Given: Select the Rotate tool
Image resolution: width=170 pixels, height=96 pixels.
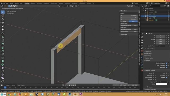Looking at the screenshot, I should point(3,23).
